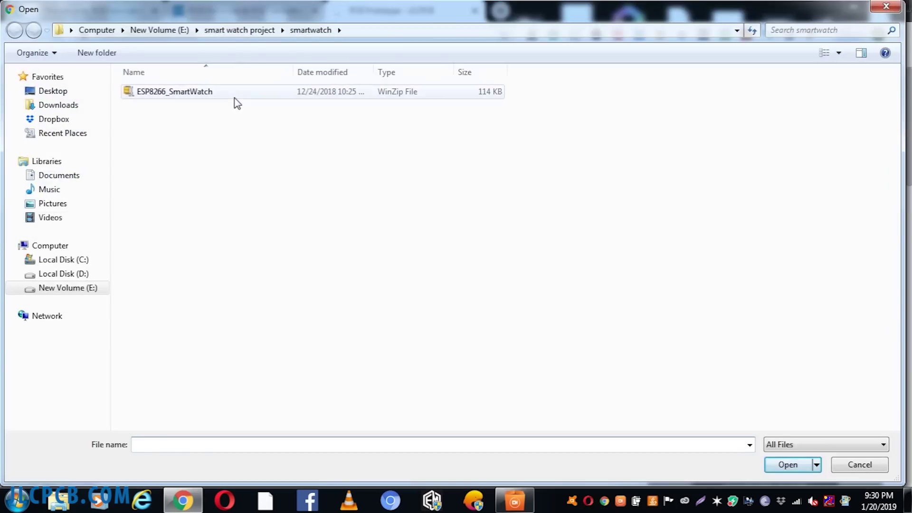Click the change view icon
Screen dimensions: 912x513
click(x=824, y=53)
